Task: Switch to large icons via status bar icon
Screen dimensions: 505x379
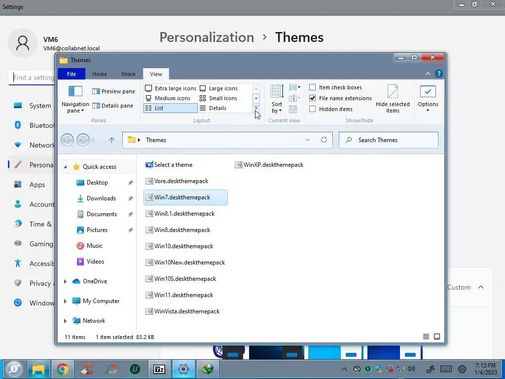Action: 437,337
